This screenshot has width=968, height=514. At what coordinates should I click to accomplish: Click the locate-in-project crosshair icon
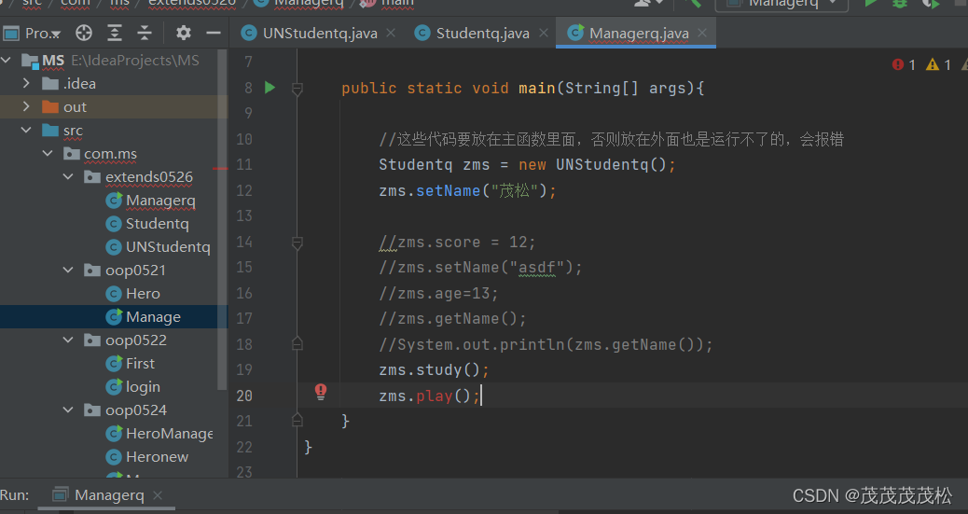(84, 33)
